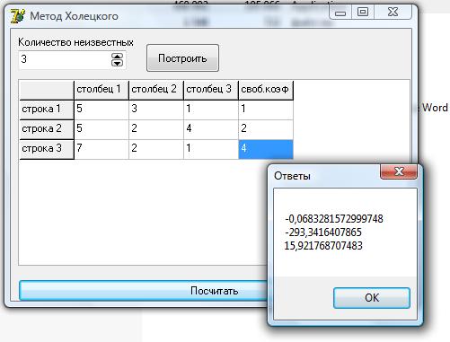Click answer 15,921768707483 in Ответы dialog
The image size is (450, 342).
(323, 246)
